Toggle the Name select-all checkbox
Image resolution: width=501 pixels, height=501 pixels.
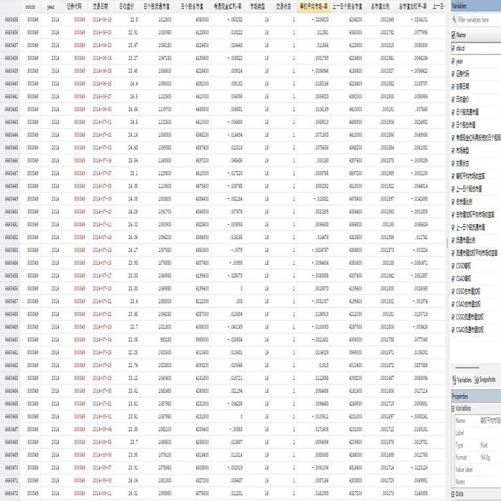coord(453,35)
